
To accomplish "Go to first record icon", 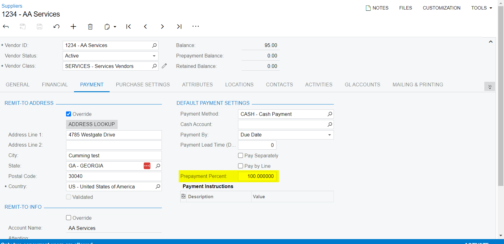I will pyautogui.click(x=129, y=26).
